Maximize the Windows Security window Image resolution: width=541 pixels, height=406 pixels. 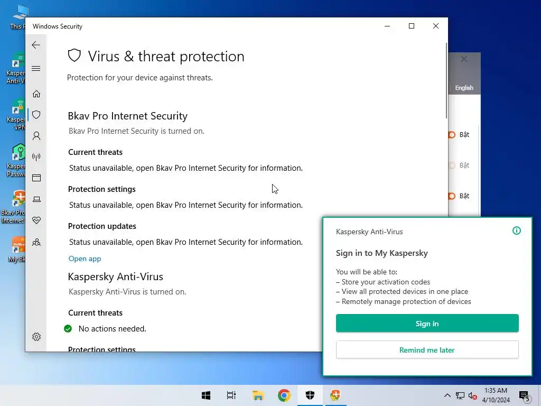(411, 26)
